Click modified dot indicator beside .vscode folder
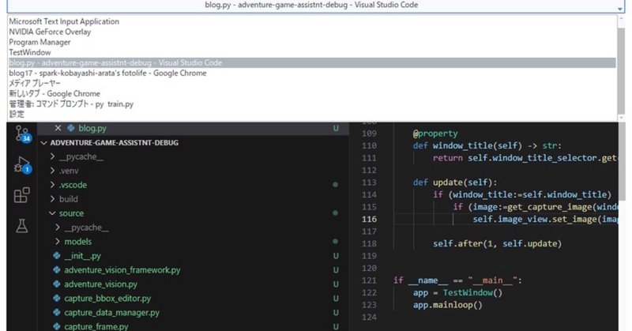This screenshot has width=632, height=331. pyautogui.click(x=335, y=185)
